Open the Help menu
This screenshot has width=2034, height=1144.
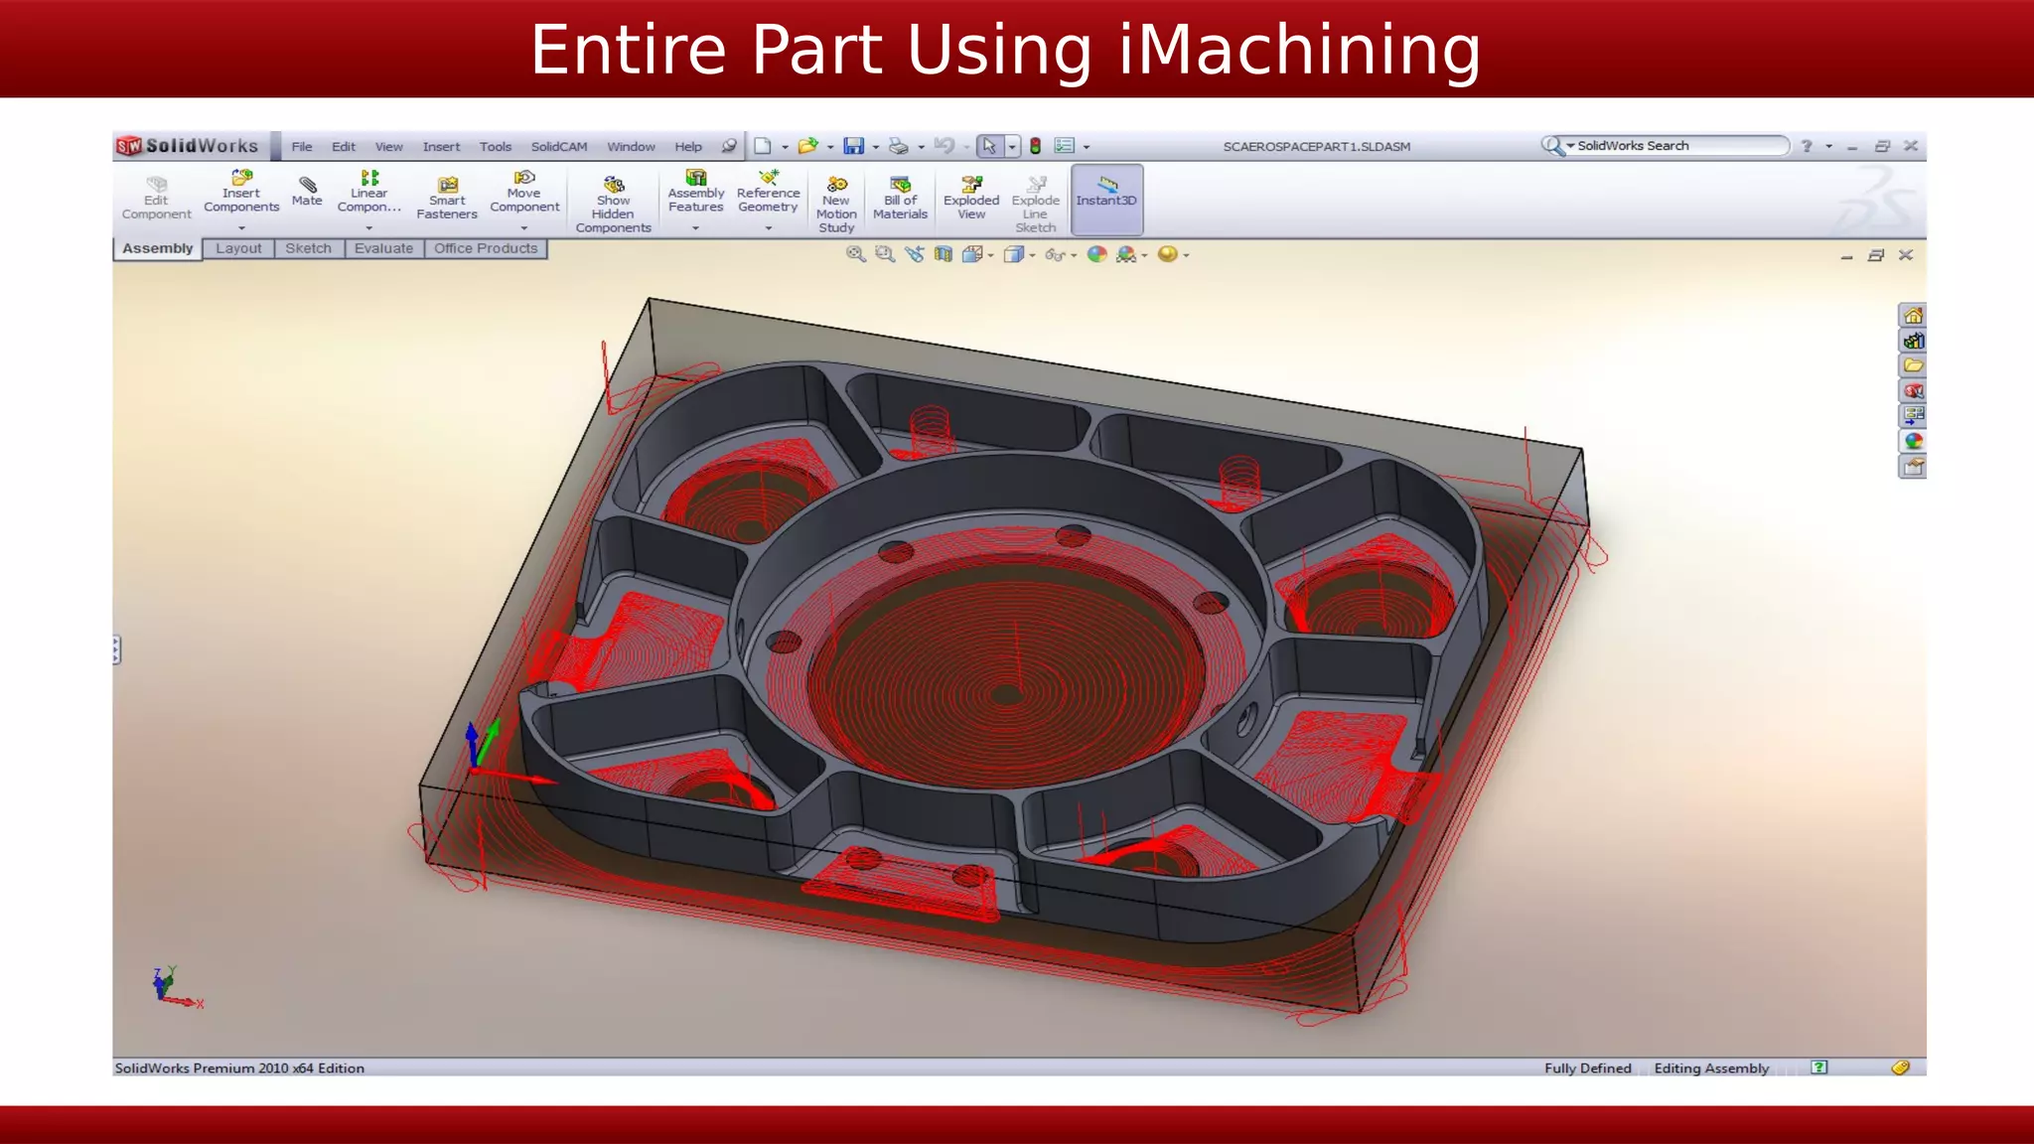(688, 146)
